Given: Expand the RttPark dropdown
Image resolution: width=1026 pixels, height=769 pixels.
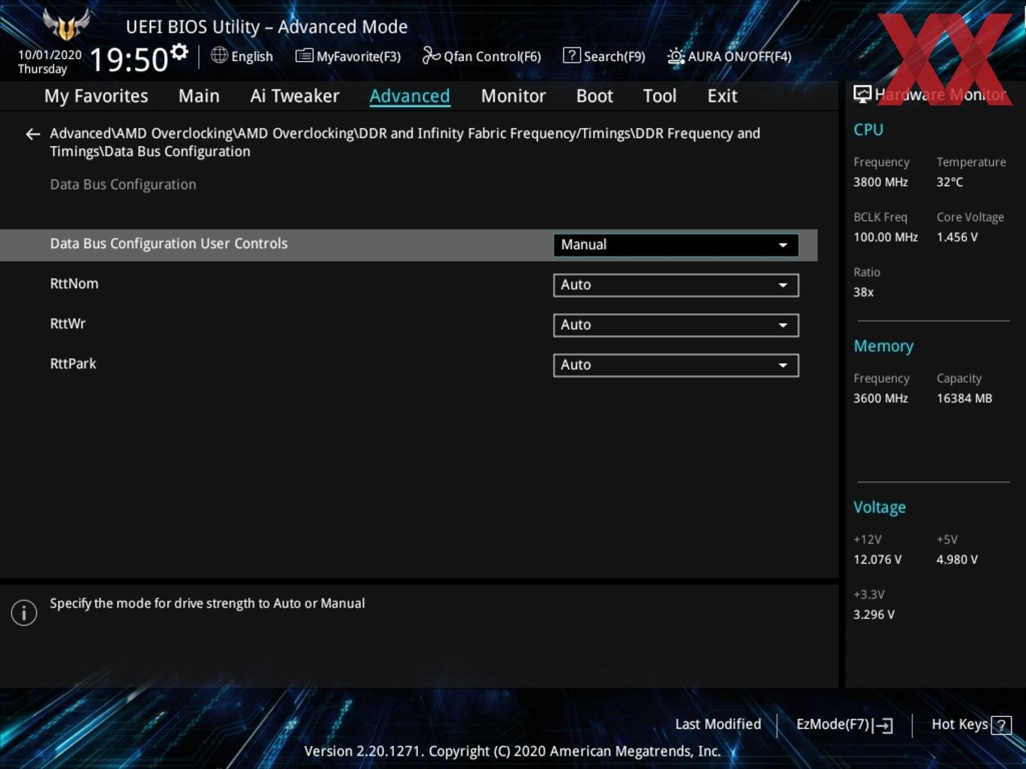Looking at the screenshot, I should [676, 365].
